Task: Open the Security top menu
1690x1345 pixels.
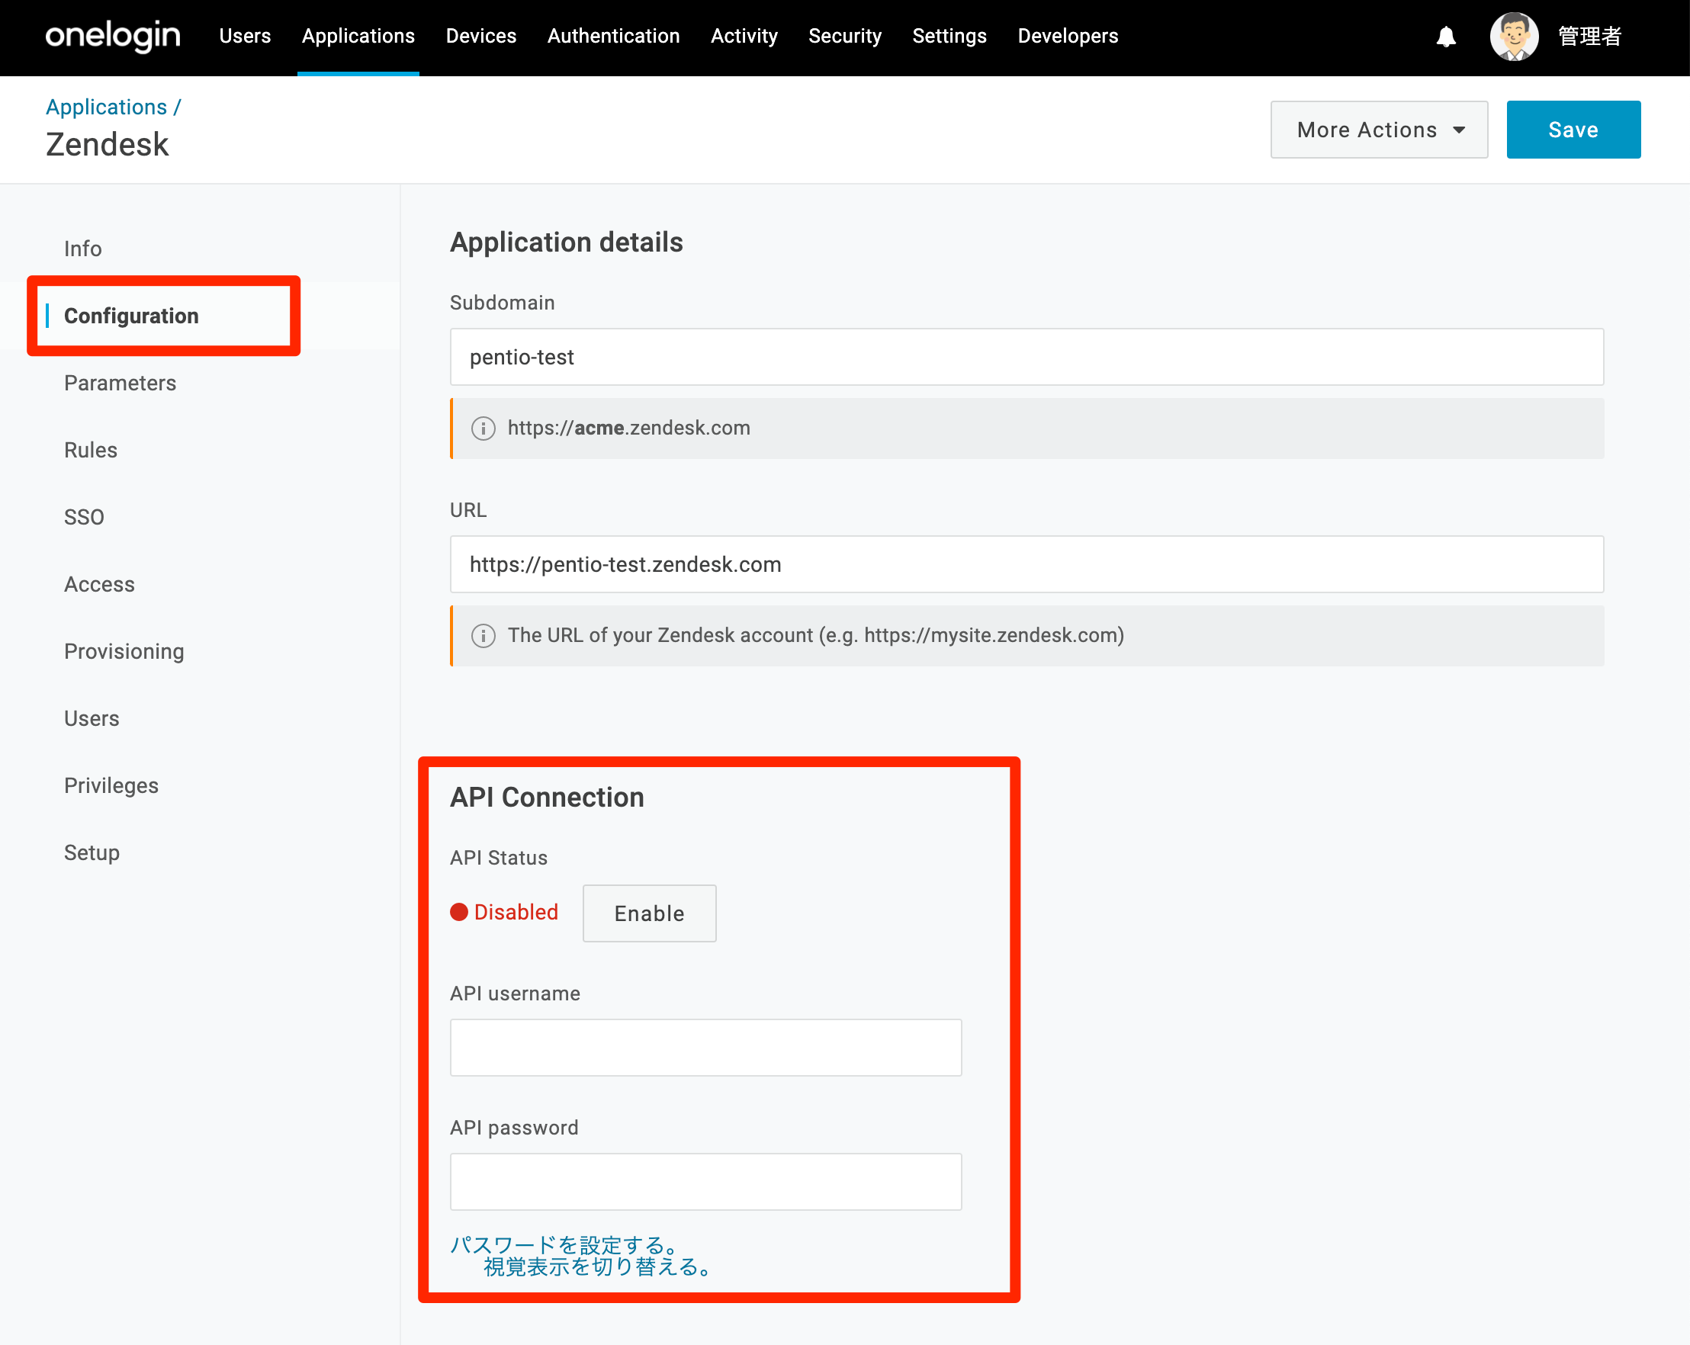Action: 844,36
